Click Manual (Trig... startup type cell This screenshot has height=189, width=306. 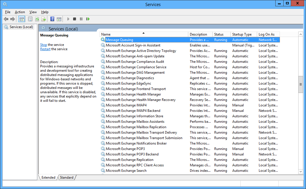243,45
